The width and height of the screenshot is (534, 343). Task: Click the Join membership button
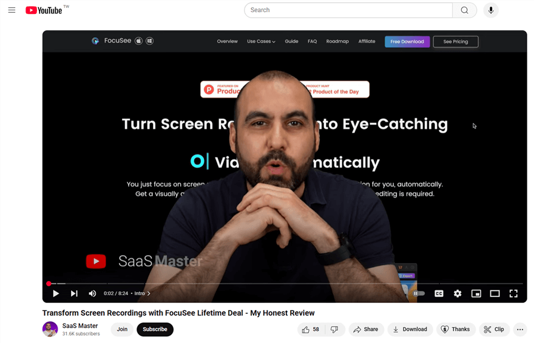tap(122, 329)
